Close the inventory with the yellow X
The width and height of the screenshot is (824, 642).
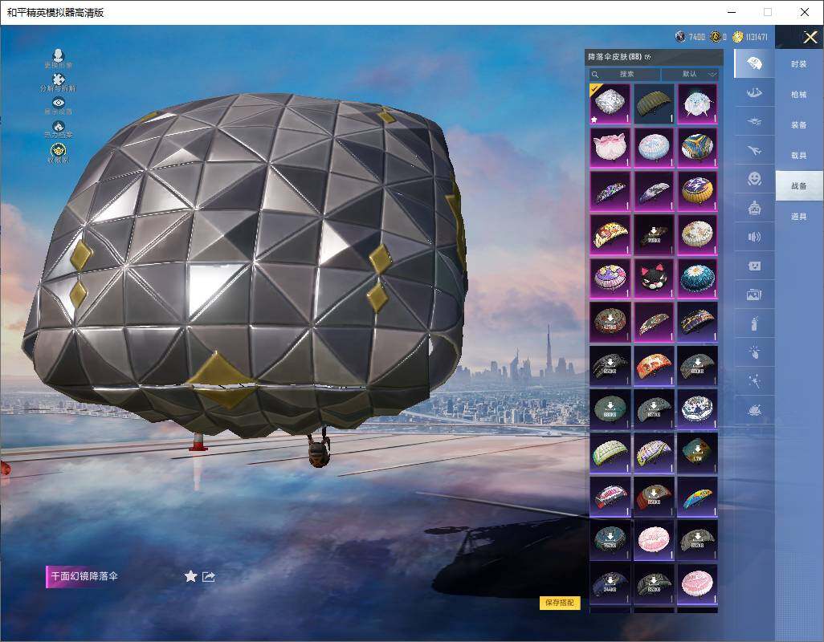[810, 37]
